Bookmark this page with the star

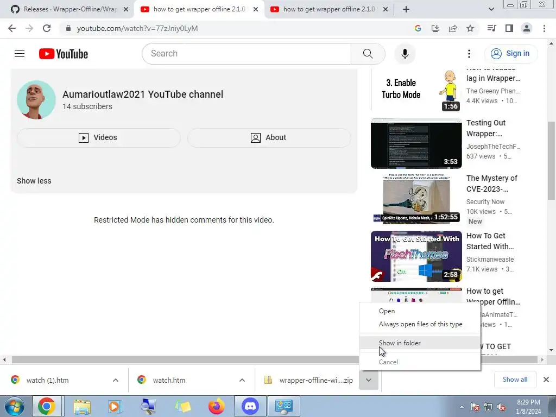(470, 28)
